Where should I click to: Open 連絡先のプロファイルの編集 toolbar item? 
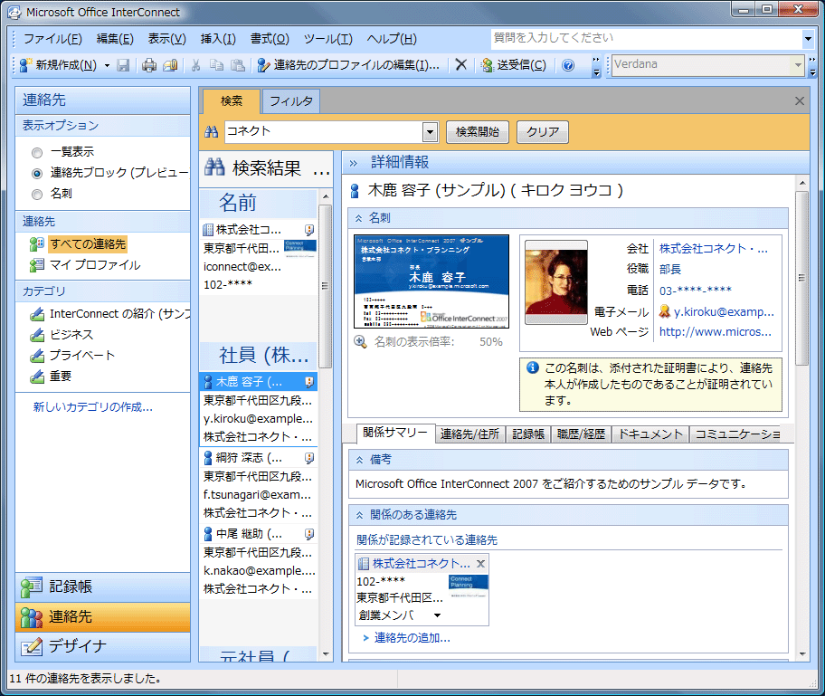[x=348, y=65]
